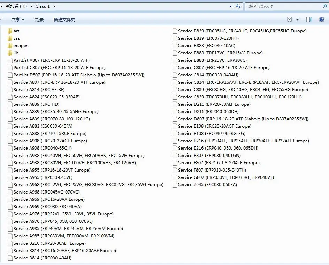Viewport: 329px width, 265px height.
Task: Open the view options dropdown arrow
Action: (x=297, y=20)
